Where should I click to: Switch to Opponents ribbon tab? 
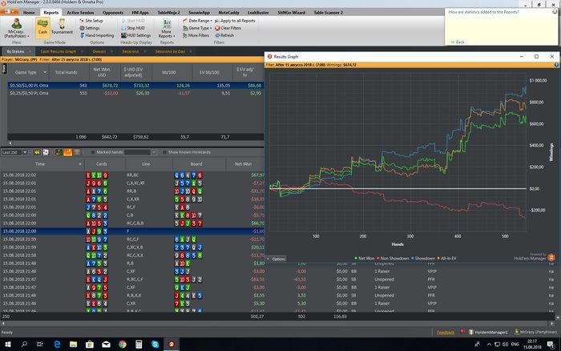pyautogui.click(x=113, y=13)
